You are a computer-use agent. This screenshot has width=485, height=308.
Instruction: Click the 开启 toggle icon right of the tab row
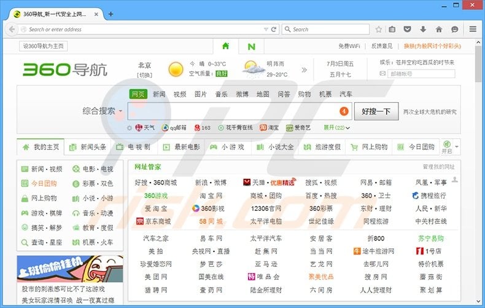point(447,147)
